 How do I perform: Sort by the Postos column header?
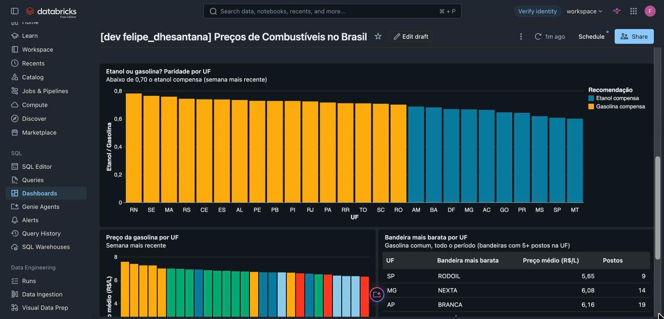tap(612, 260)
